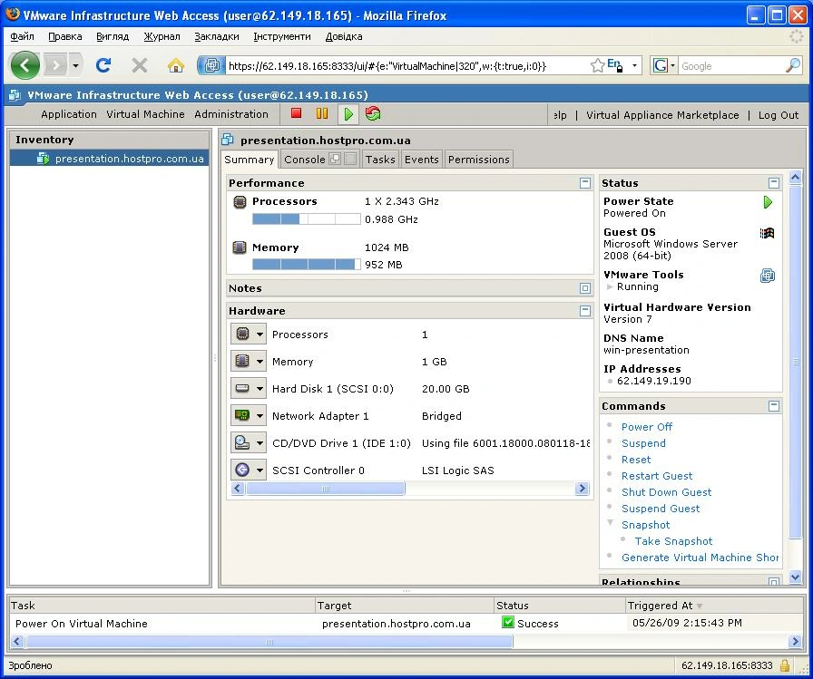813x679 pixels.
Task: Bookmark page using the star icon
Action: tap(597, 65)
